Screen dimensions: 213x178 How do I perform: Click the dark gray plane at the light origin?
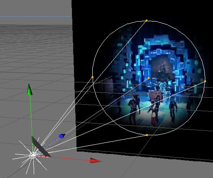pyautogui.click(x=41, y=147)
